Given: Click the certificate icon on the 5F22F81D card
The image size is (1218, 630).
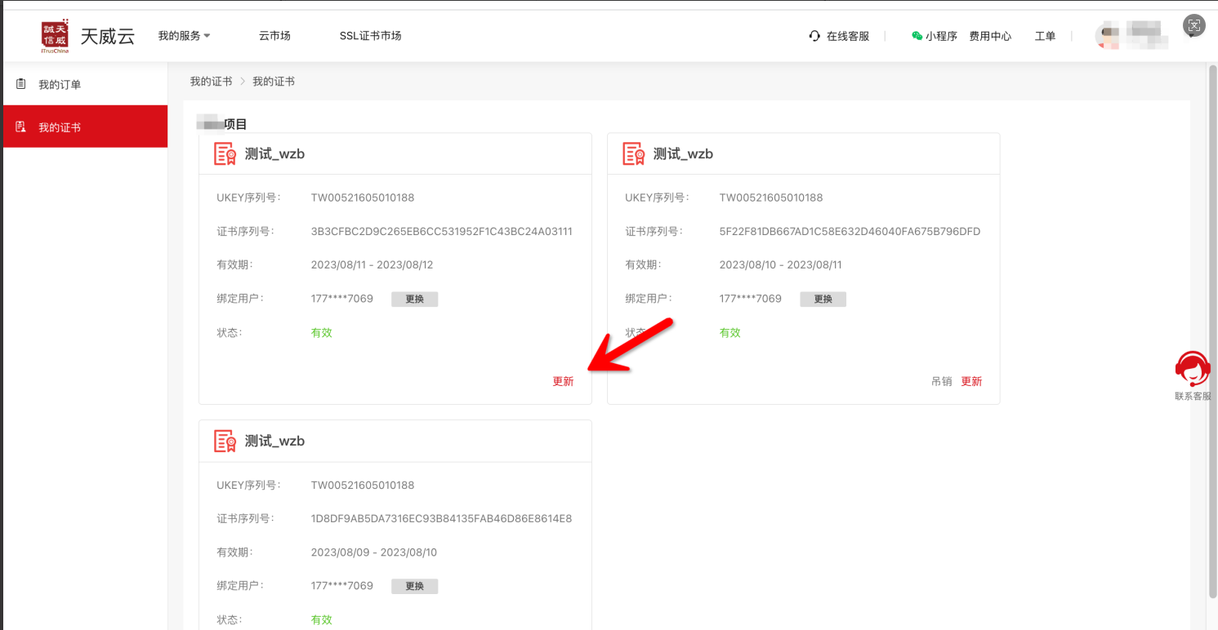Looking at the screenshot, I should [633, 153].
